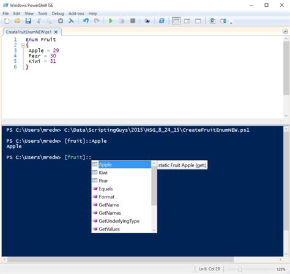Click the Ln 6 Col 29 status indicator
The image size is (290, 274).
tap(209, 269)
